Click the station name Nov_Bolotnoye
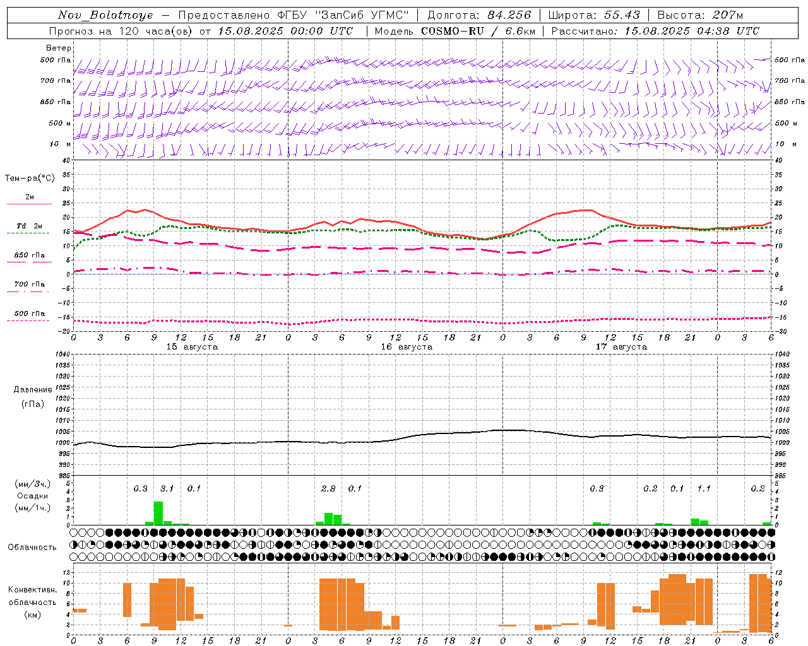 [105, 15]
